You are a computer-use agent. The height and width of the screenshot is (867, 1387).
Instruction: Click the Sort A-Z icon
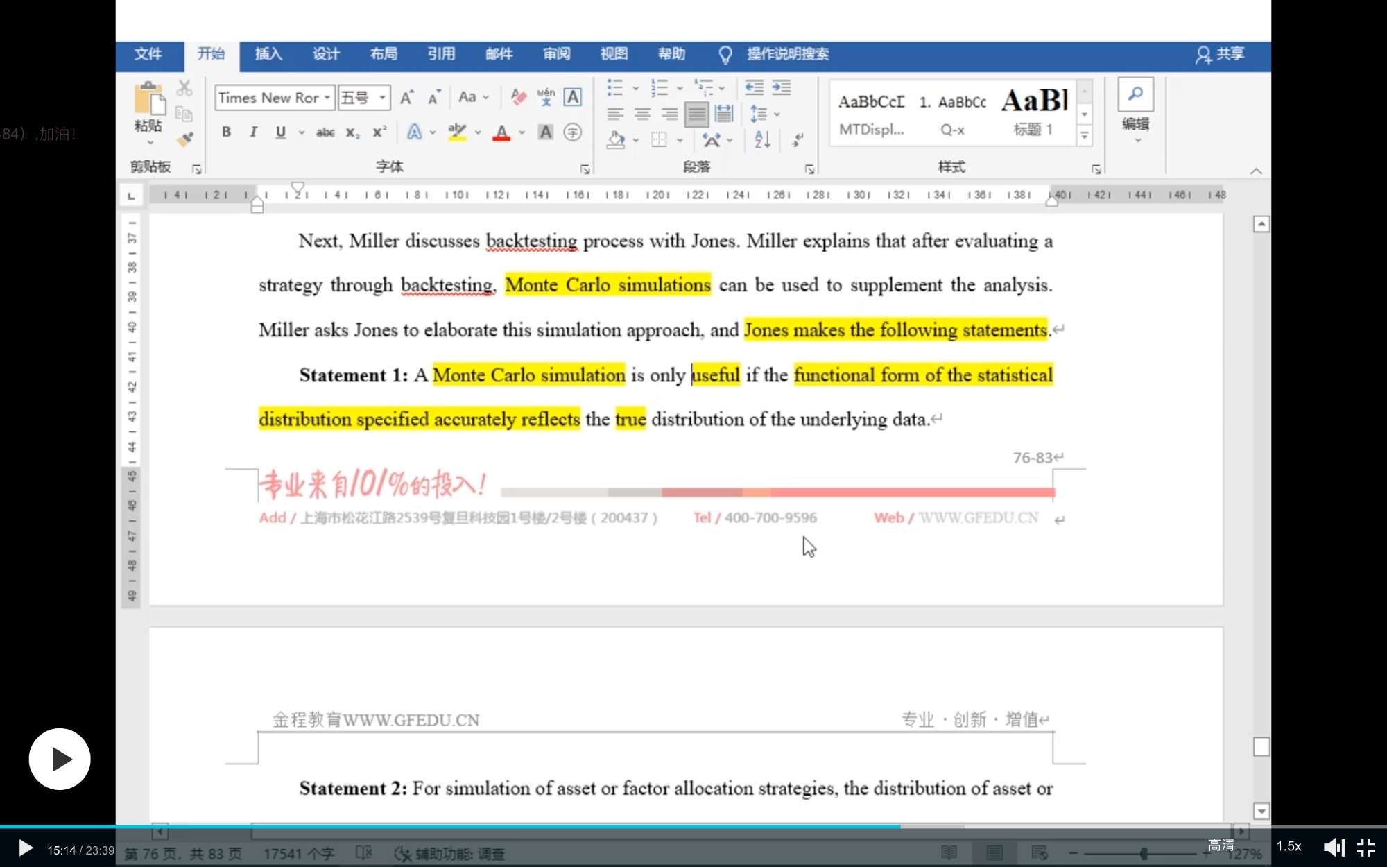(x=762, y=139)
